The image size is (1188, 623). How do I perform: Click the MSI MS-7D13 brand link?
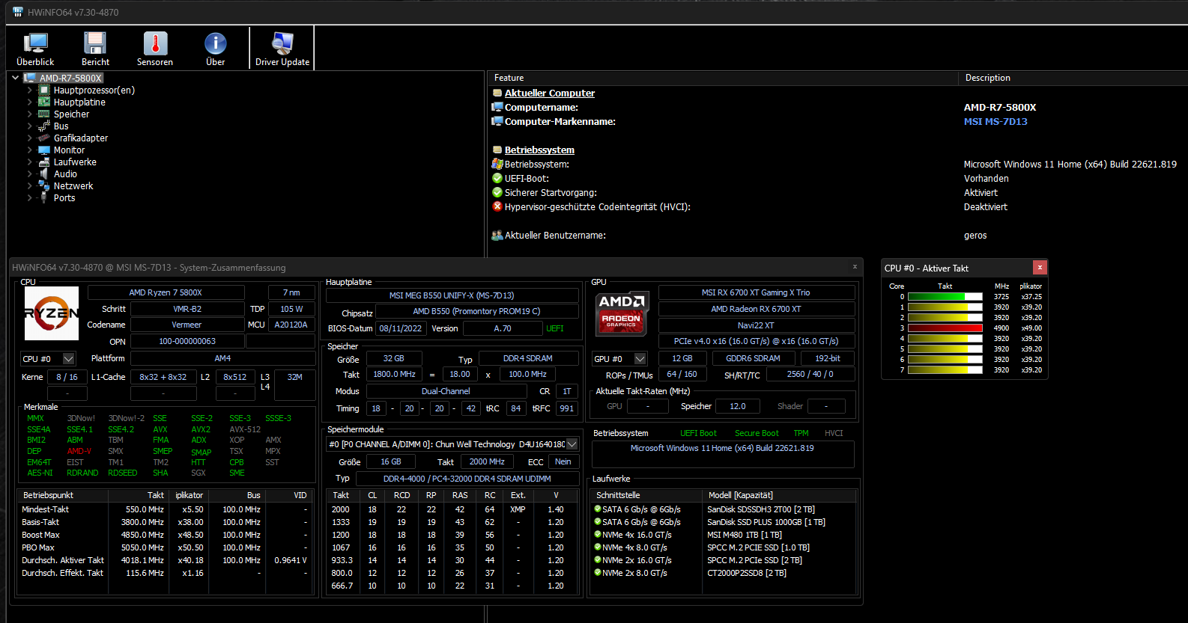pos(995,121)
